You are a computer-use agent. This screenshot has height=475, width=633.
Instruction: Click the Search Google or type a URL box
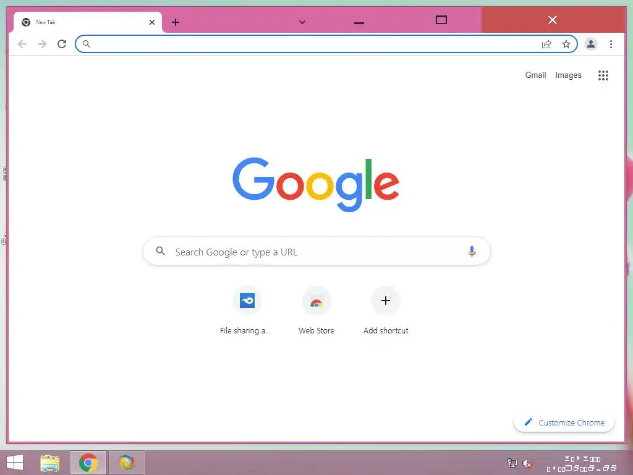point(316,251)
